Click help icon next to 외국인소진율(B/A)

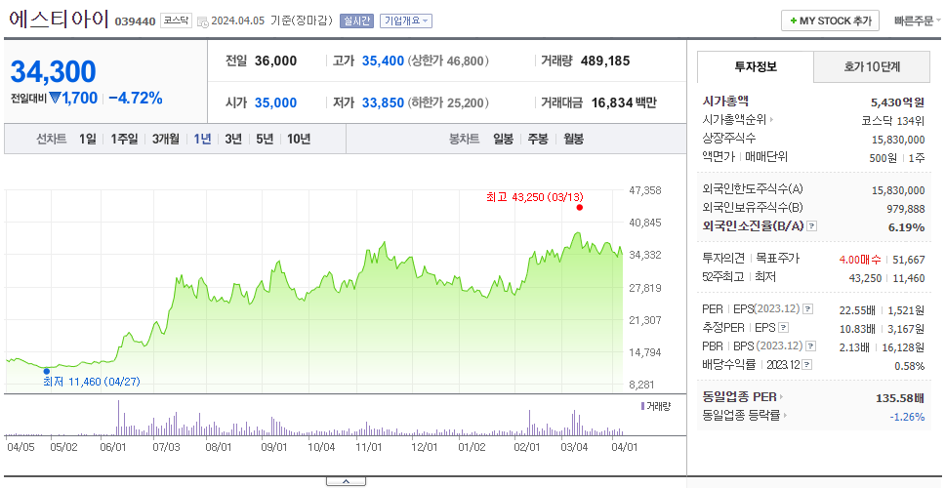point(812,226)
